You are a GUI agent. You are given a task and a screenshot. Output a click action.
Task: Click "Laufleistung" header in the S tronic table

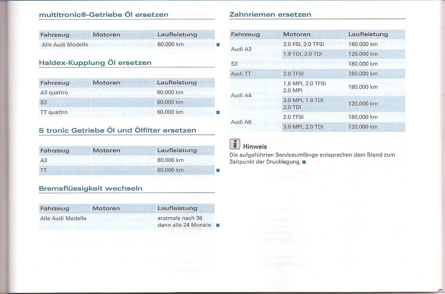[x=177, y=150]
